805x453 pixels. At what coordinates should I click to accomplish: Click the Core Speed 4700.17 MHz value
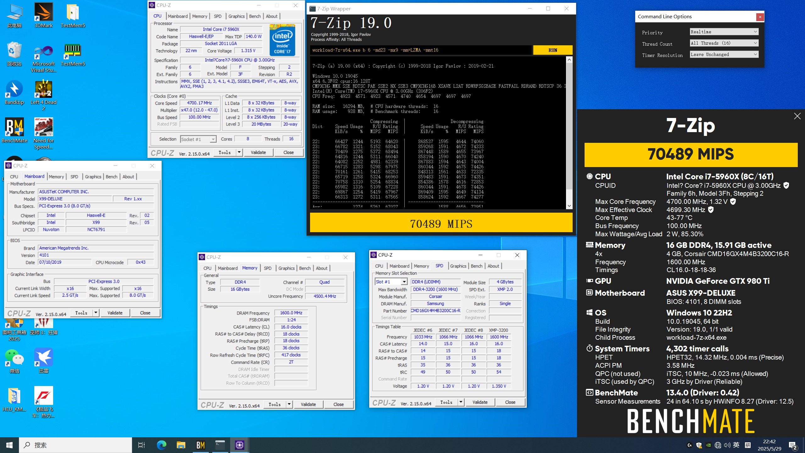coord(199,103)
